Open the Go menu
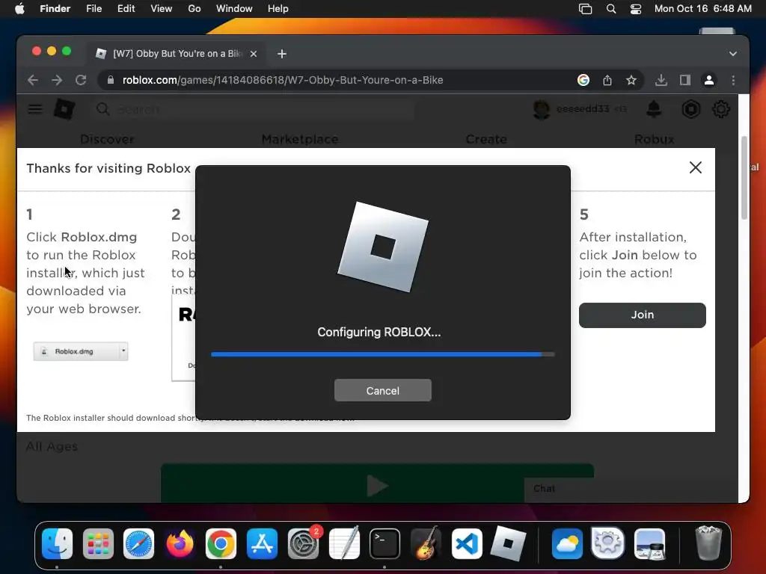 pos(194,9)
